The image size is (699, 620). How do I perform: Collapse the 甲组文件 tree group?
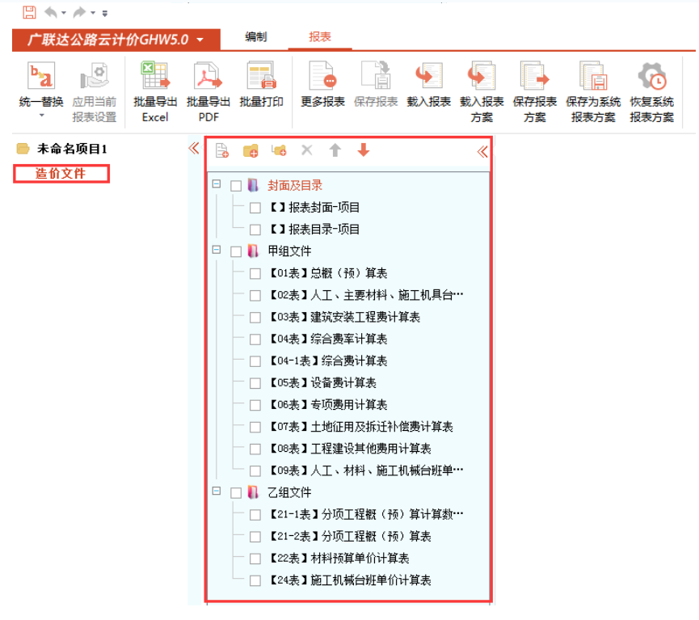pyautogui.click(x=217, y=251)
